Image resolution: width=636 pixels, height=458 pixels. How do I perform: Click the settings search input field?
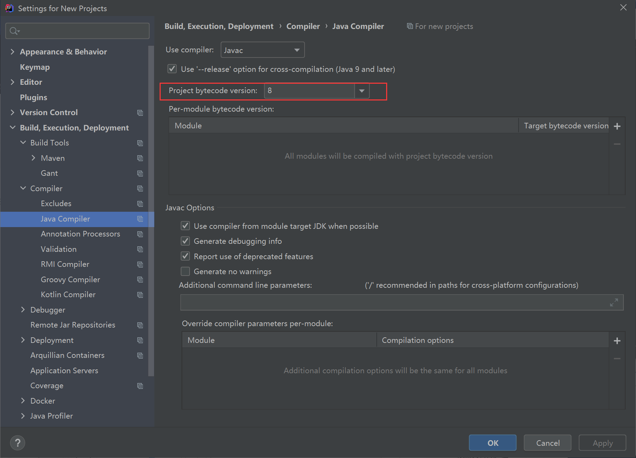point(77,31)
